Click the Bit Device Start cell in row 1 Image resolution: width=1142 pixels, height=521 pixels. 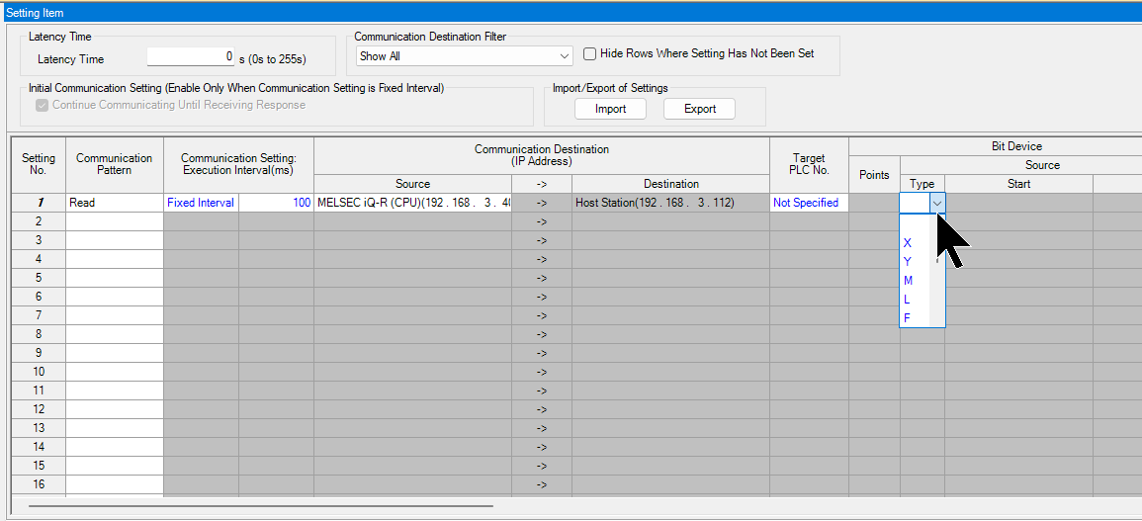click(x=1019, y=204)
